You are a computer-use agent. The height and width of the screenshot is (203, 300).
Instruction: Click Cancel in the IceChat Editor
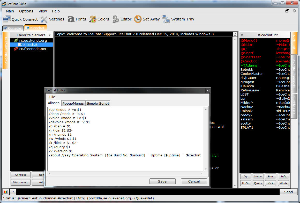pyautogui.click(x=194, y=181)
